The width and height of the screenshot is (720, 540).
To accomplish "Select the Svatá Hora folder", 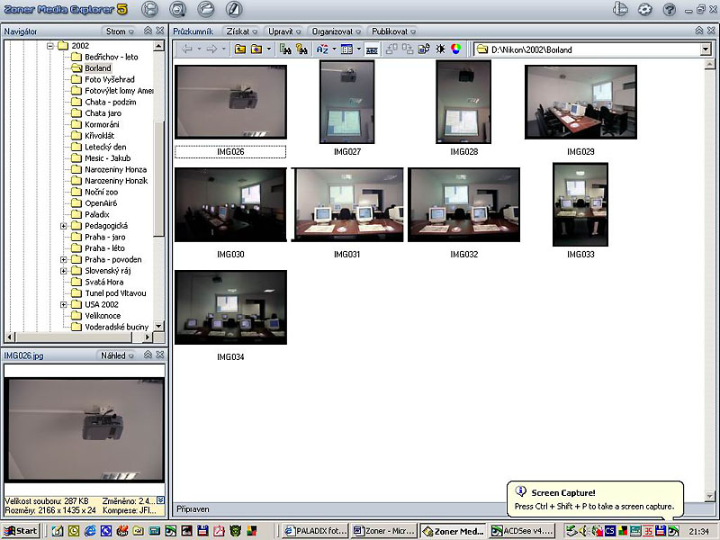I will (x=104, y=282).
